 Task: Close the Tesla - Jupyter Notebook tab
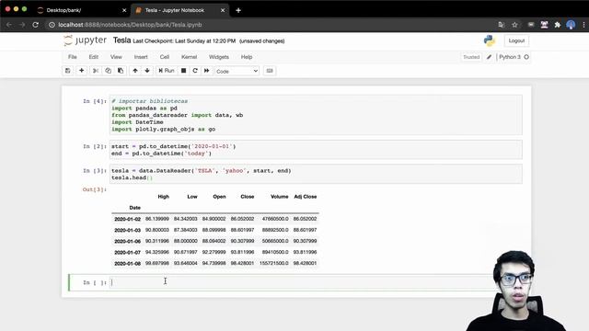[223, 10]
